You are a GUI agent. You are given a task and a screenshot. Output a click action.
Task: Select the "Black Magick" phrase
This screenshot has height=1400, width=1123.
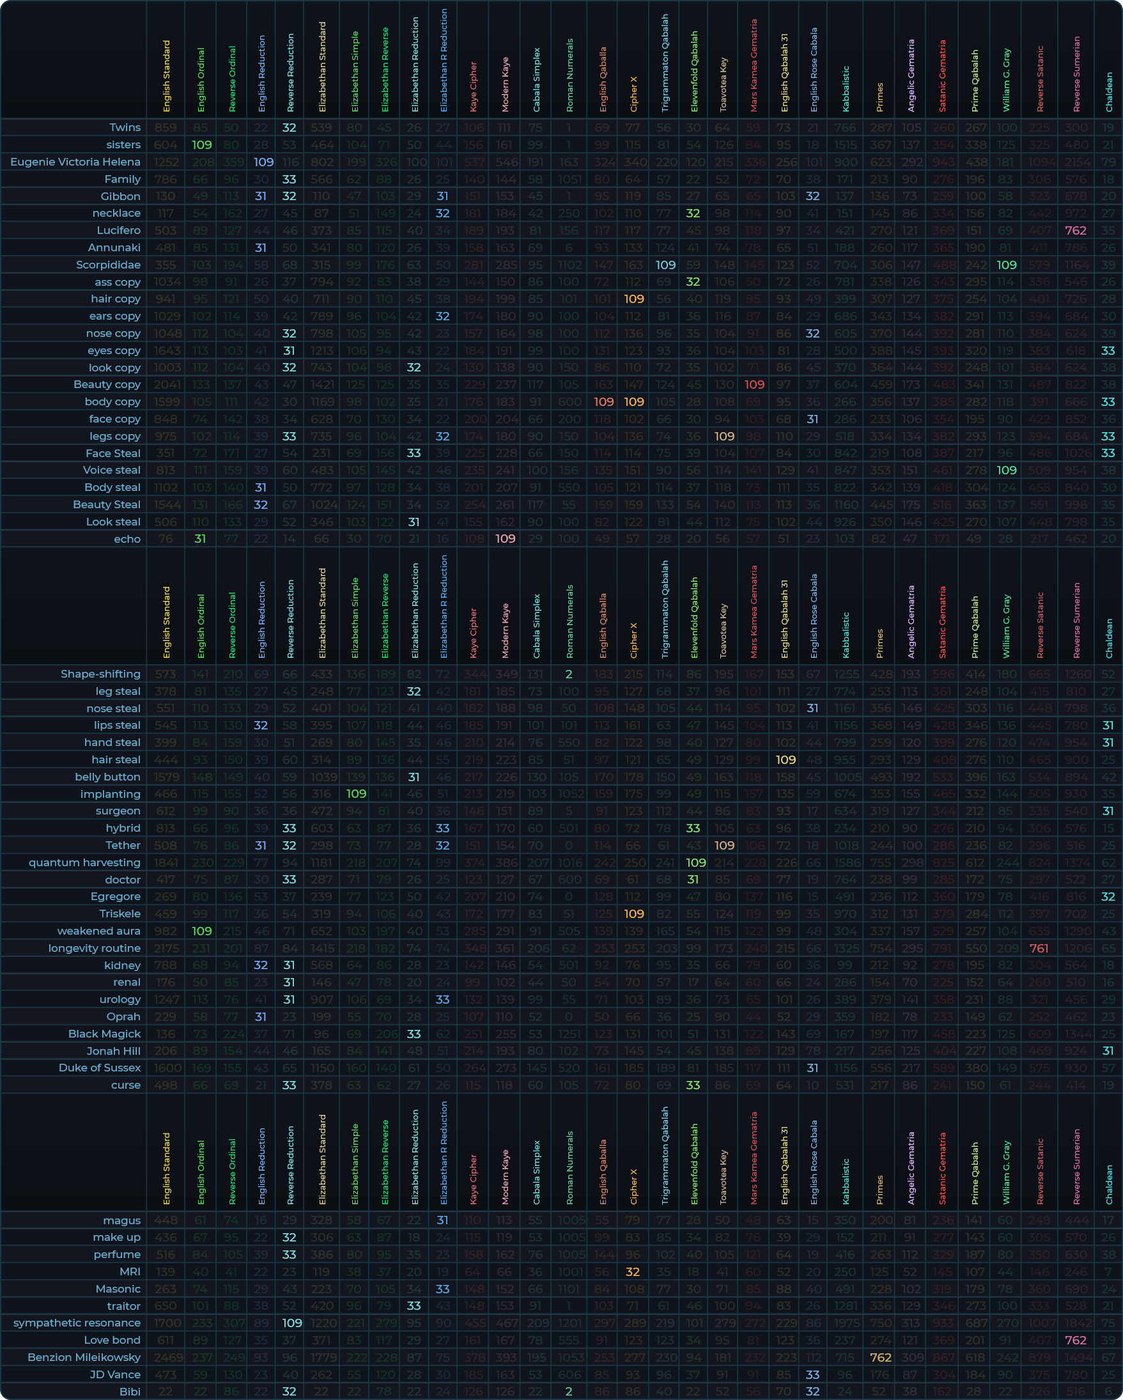click(105, 1034)
